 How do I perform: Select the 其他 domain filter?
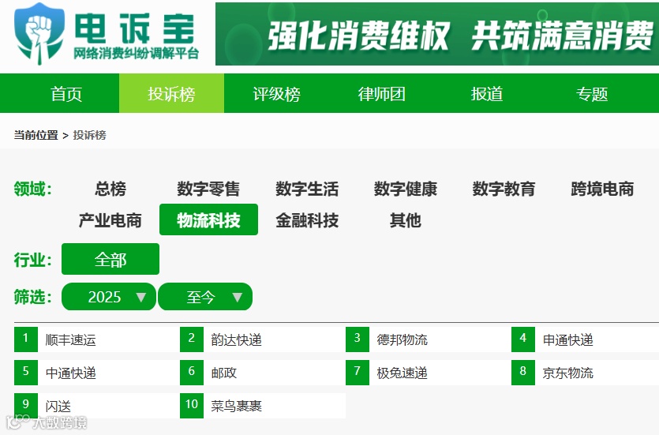405,219
